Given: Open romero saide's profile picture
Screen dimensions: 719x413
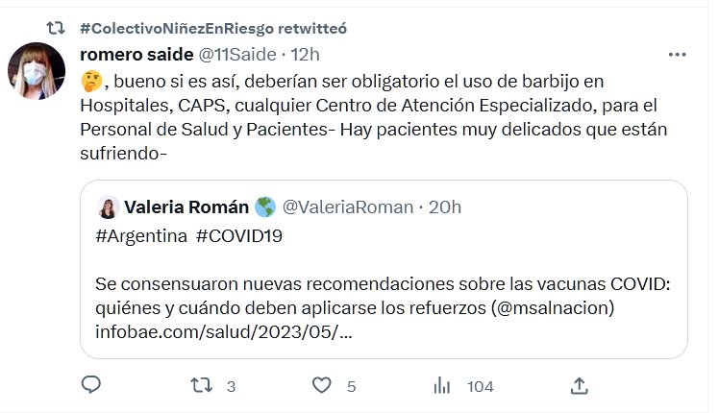Looking at the screenshot, I should (38, 75).
